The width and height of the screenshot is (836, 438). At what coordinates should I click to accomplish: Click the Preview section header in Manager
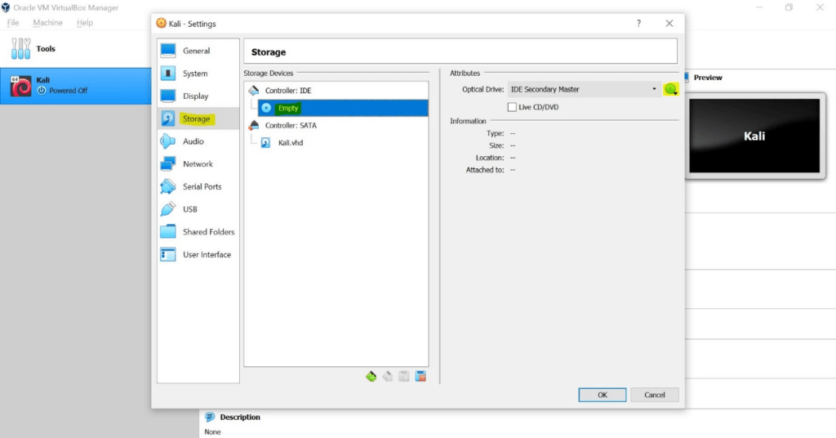tap(708, 78)
